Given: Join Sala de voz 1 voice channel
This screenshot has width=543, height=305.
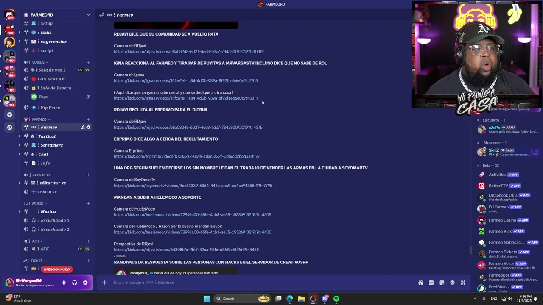Looking at the screenshot, I should 56,70.
